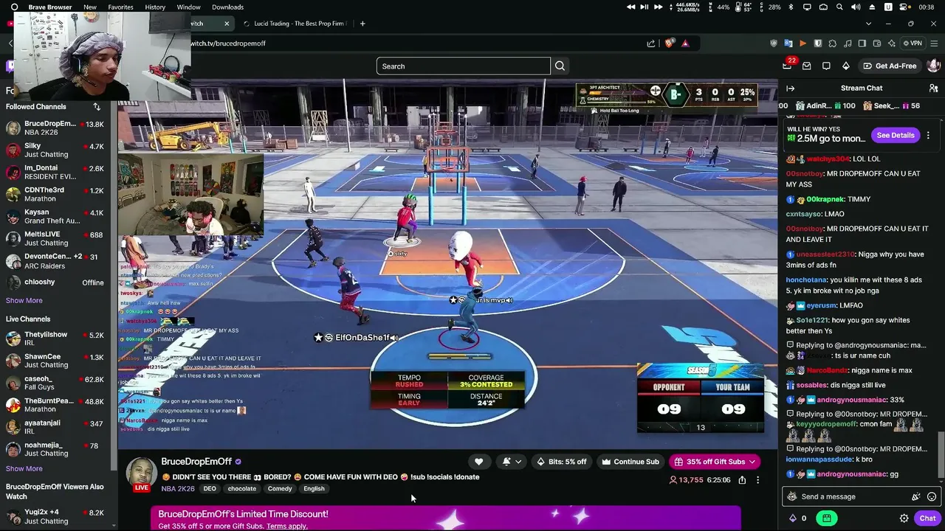
Task: Open the notification bell dropdown for channel
Action: [512, 462]
